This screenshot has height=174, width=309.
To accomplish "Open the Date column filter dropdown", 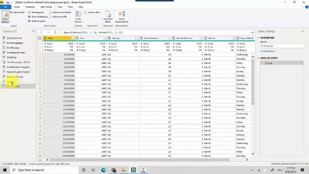I will (73, 38).
